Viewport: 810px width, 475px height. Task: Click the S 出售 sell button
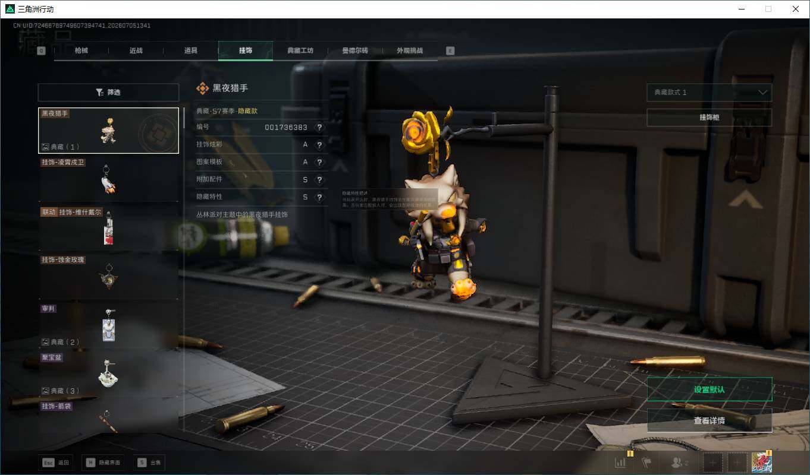(149, 463)
